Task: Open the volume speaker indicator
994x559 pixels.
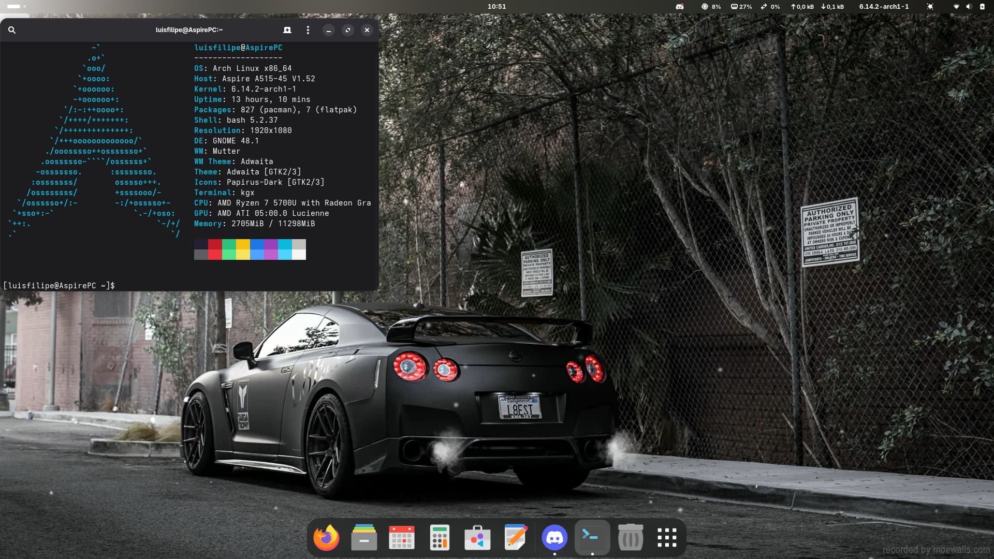Action: pos(969,7)
